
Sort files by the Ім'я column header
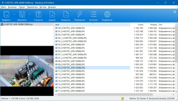click(92, 25)
